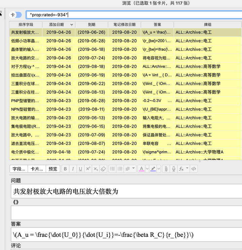The height and width of the screenshot is (250, 242).
Task: Open the Fields button 字段...
Action: [x=18, y=169]
